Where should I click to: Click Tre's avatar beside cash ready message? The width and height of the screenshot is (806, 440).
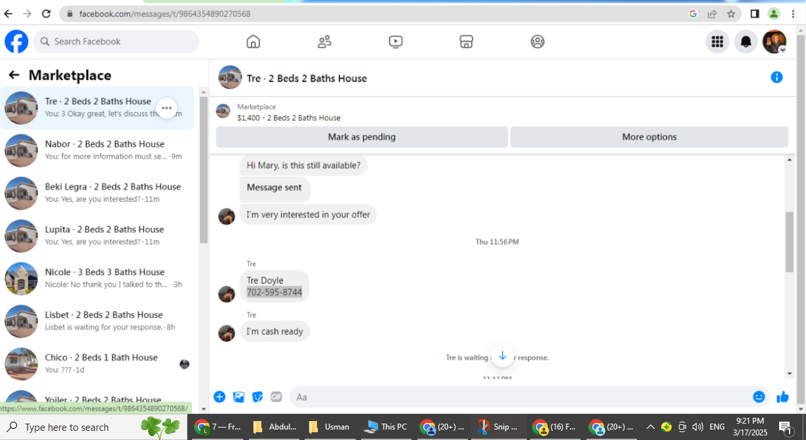[227, 333]
